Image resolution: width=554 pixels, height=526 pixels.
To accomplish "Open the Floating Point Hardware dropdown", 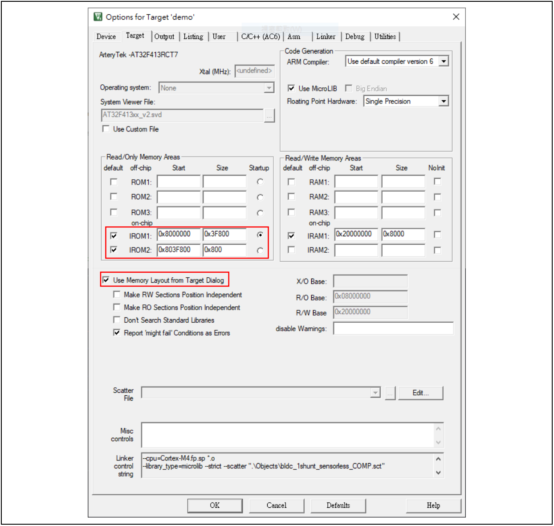I will (x=444, y=101).
